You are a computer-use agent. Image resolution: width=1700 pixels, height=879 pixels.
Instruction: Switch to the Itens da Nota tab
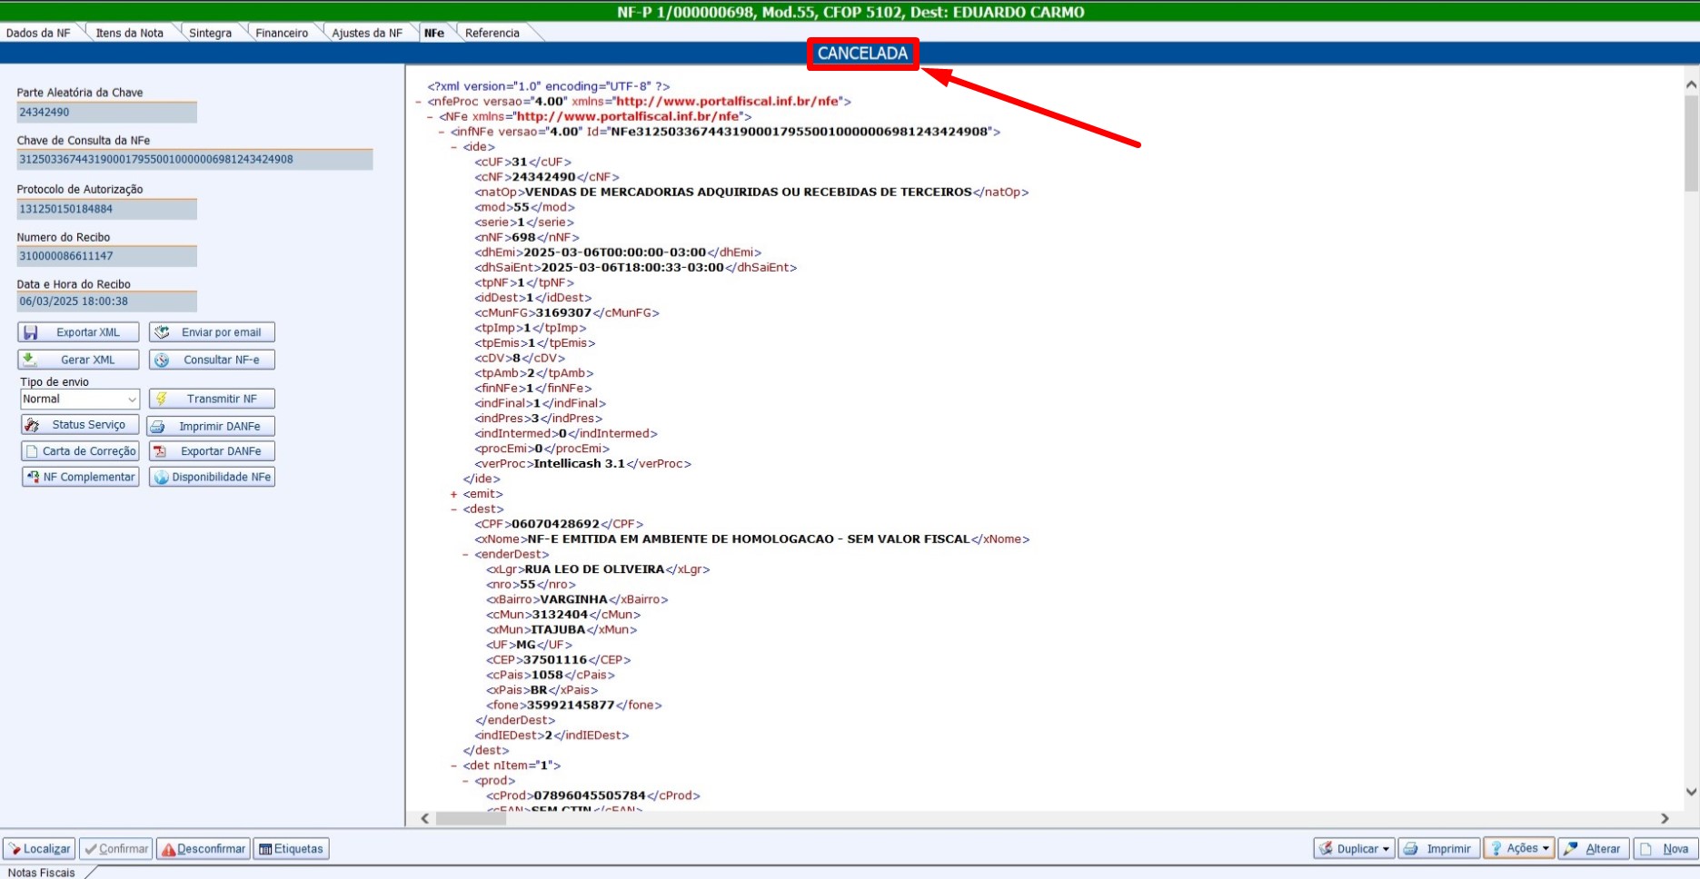tap(129, 33)
